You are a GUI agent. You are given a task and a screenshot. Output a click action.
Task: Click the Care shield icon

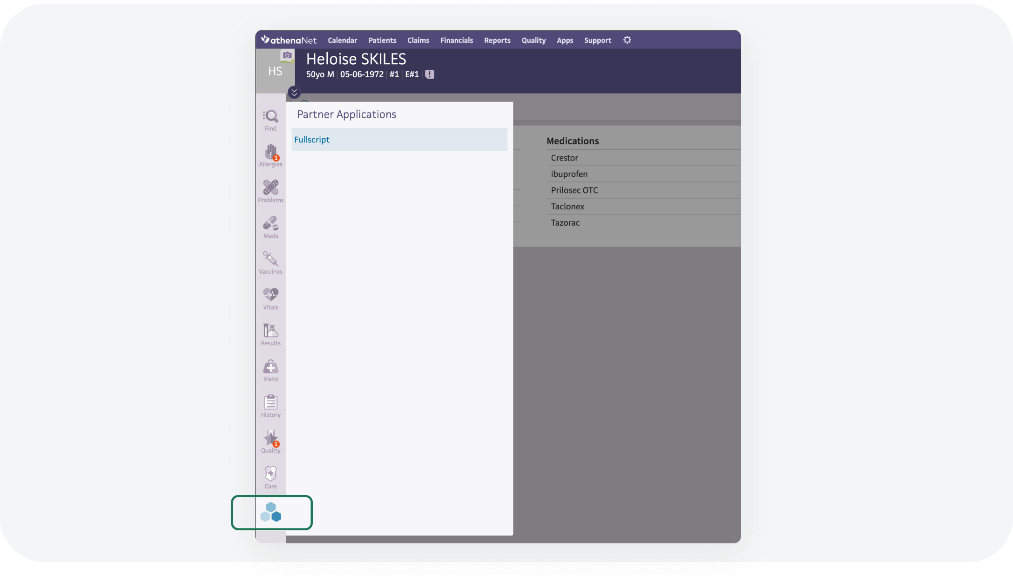coord(270,475)
